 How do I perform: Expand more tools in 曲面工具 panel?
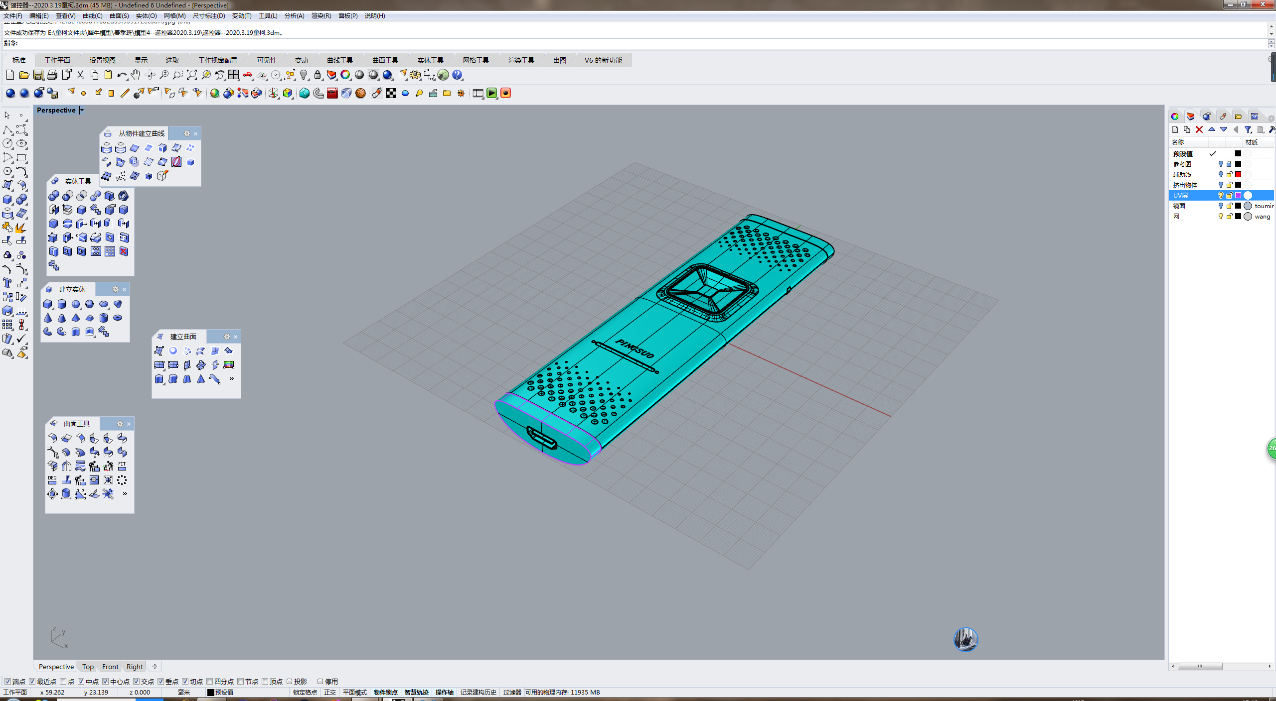(125, 494)
